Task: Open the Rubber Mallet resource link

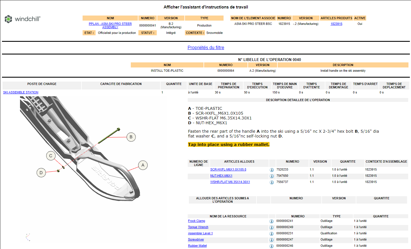Action: (197, 246)
